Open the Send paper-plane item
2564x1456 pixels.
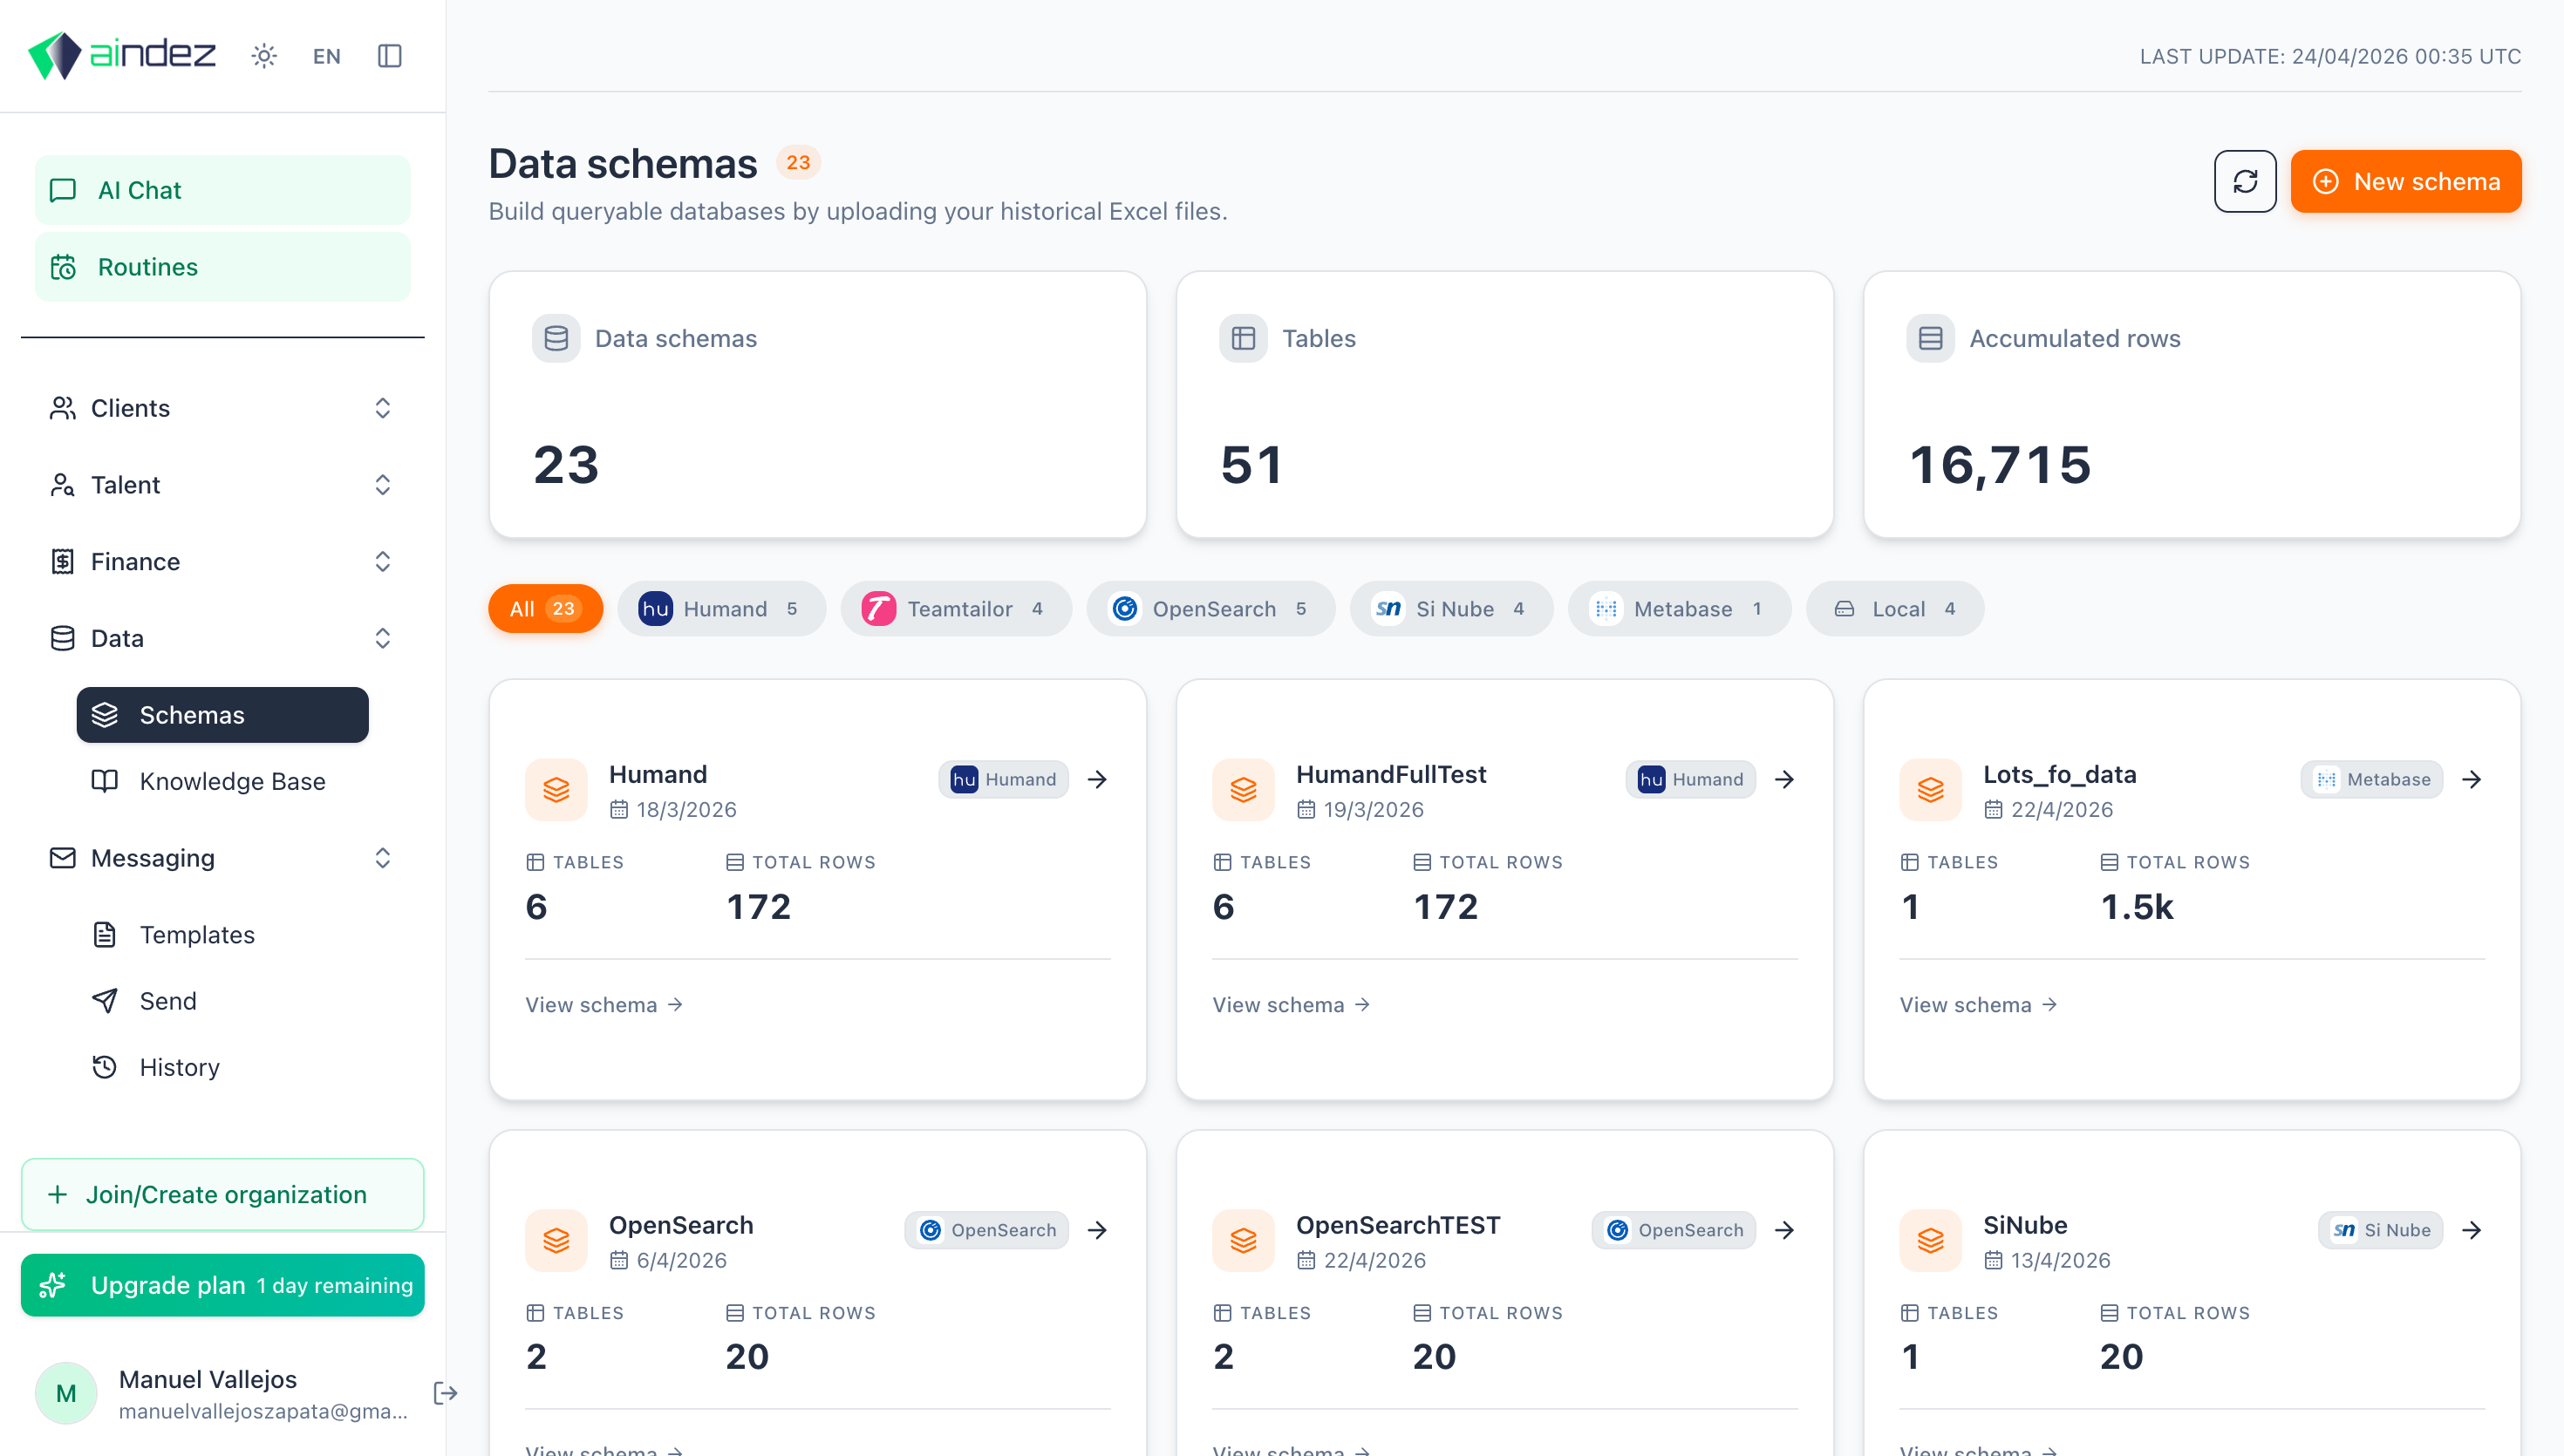[168, 1001]
